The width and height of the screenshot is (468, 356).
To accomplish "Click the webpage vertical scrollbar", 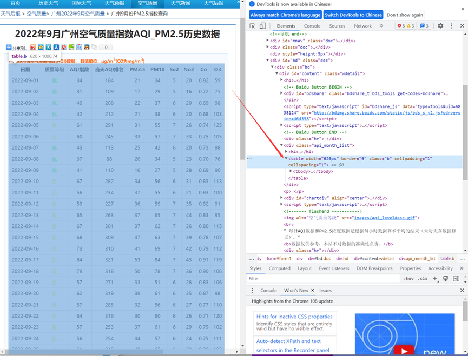I will coord(242,89).
